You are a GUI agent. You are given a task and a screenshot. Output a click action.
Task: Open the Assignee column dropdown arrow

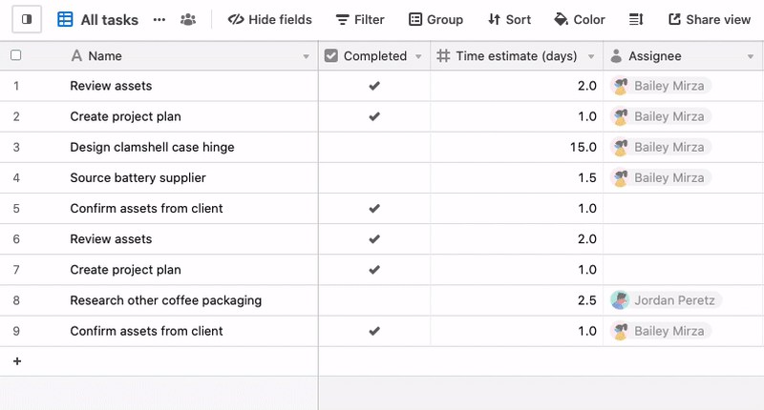tap(751, 56)
